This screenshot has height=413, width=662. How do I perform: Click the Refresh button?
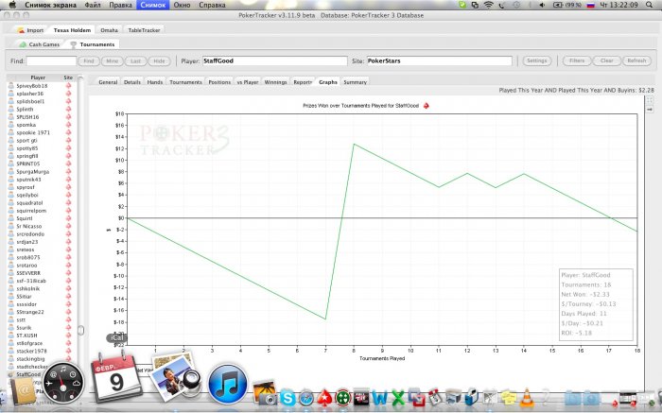tap(636, 60)
